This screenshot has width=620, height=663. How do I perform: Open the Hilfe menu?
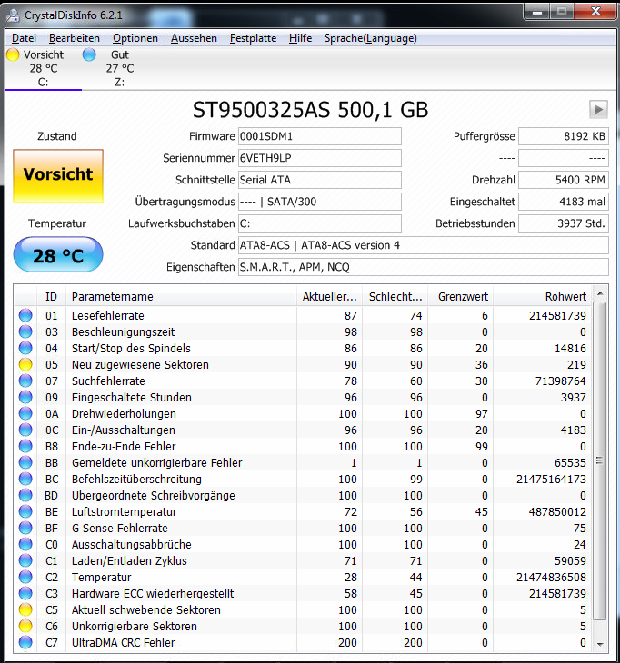pyautogui.click(x=301, y=38)
